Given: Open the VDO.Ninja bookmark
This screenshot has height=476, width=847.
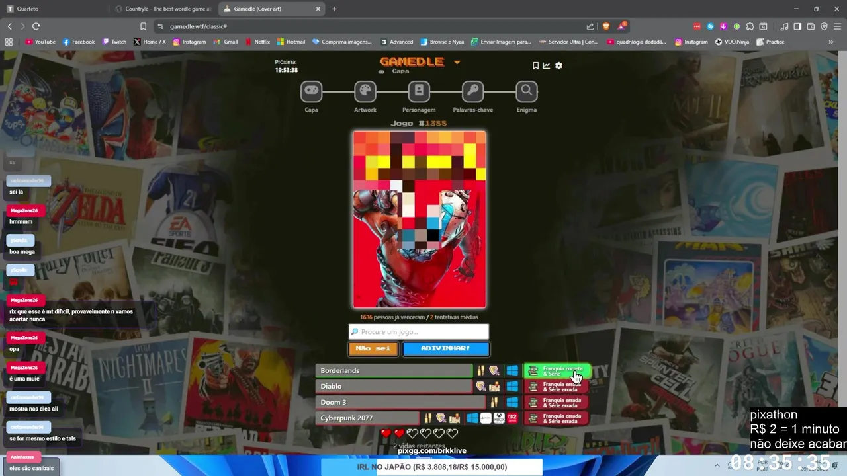Looking at the screenshot, I should (732, 42).
